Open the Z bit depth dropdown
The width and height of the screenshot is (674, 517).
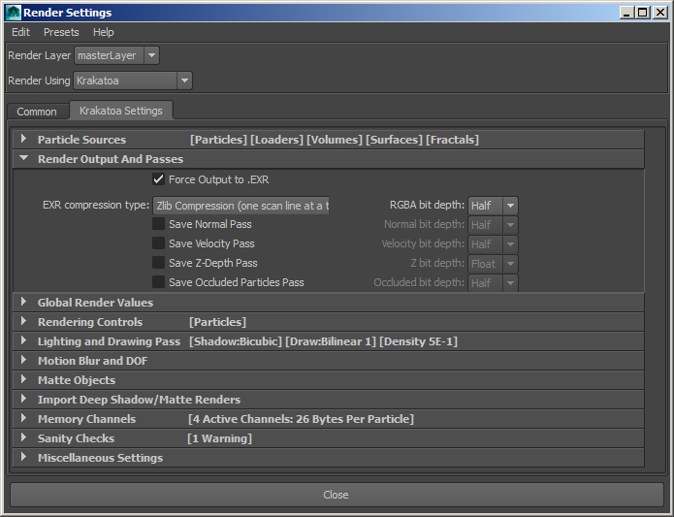(x=493, y=264)
